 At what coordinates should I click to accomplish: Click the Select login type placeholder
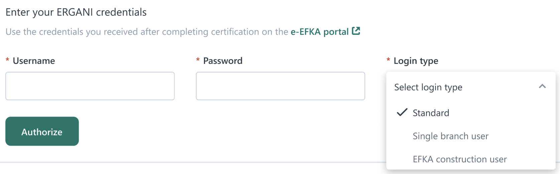coord(428,87)
